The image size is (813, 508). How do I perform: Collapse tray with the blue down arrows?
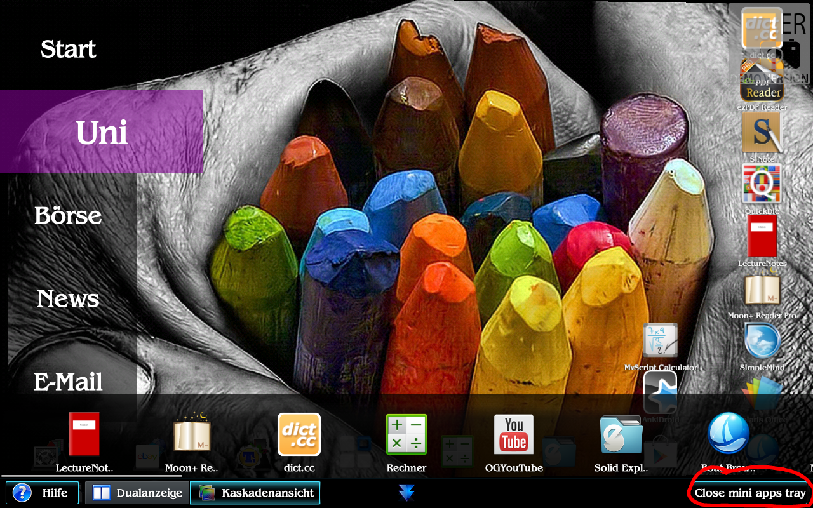coord(406,493)
